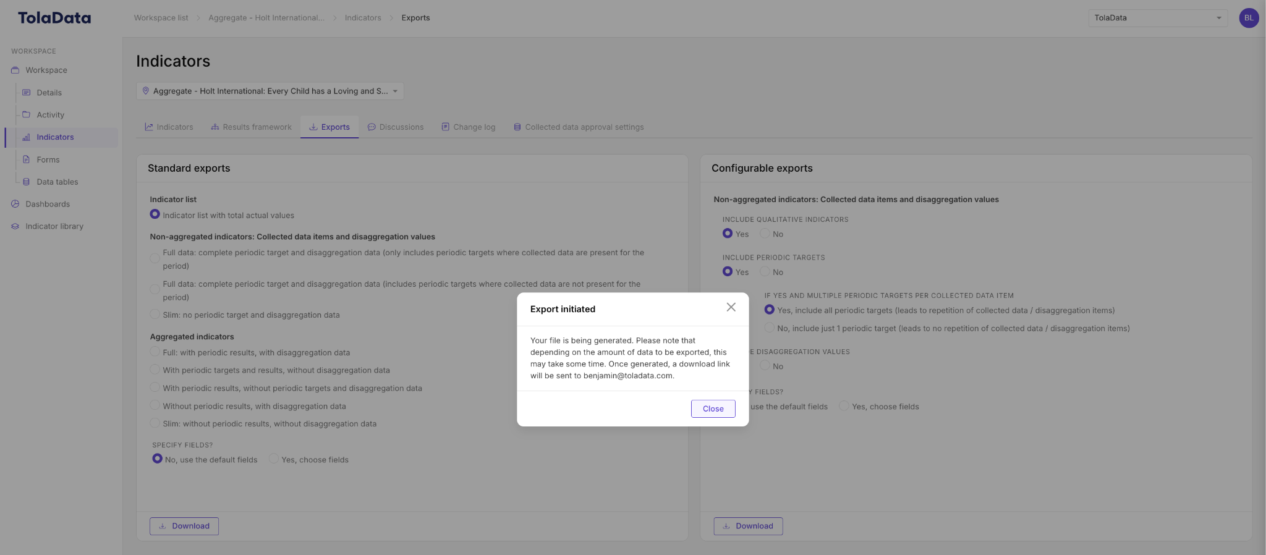1266x555 pixels.
Task: Close the Export initiated dialog via X
Action: point(731,307)
